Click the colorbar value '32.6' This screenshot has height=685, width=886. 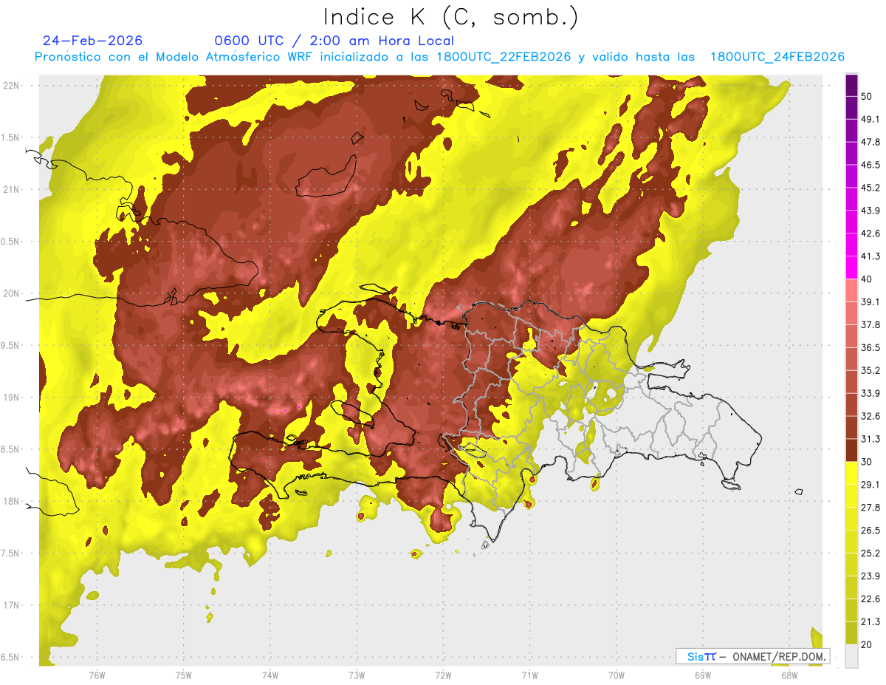[870, 416]
